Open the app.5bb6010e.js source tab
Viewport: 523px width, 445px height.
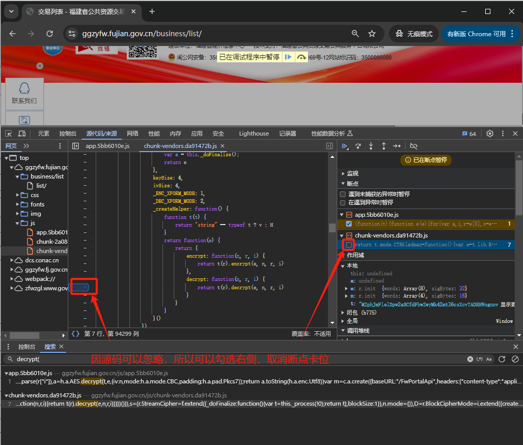click(x=107, y=146)
